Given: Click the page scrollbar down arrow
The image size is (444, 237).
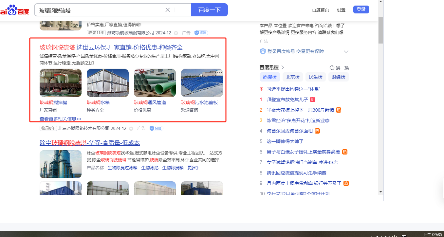Looking at the screenshot, I should pyautogui.click(x=380, y=192).
